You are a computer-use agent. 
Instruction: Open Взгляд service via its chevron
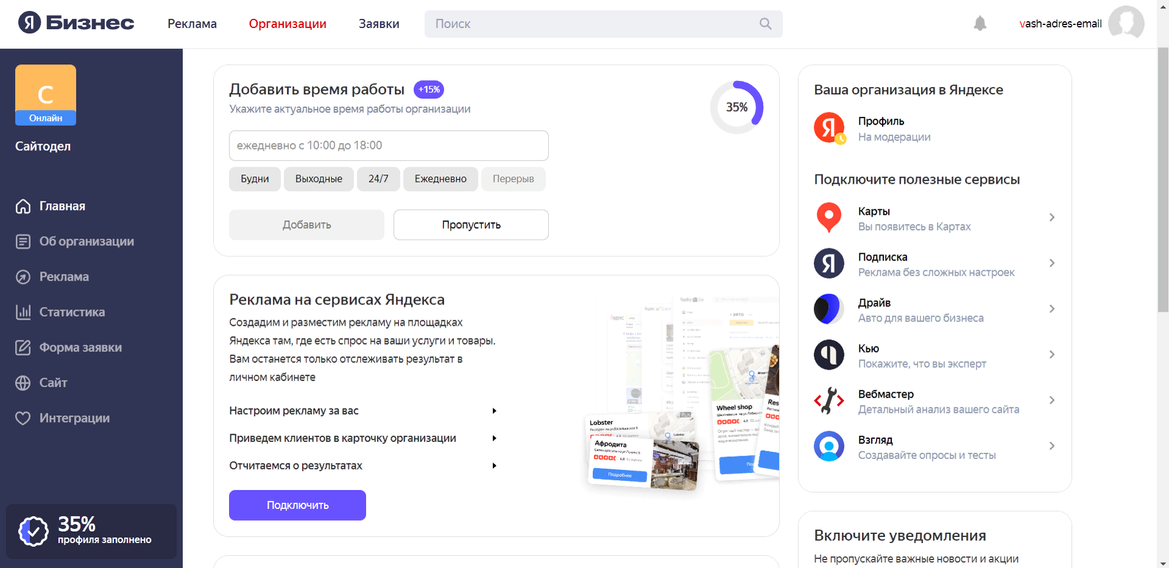pyautogui.click(x=1052, y=446)
